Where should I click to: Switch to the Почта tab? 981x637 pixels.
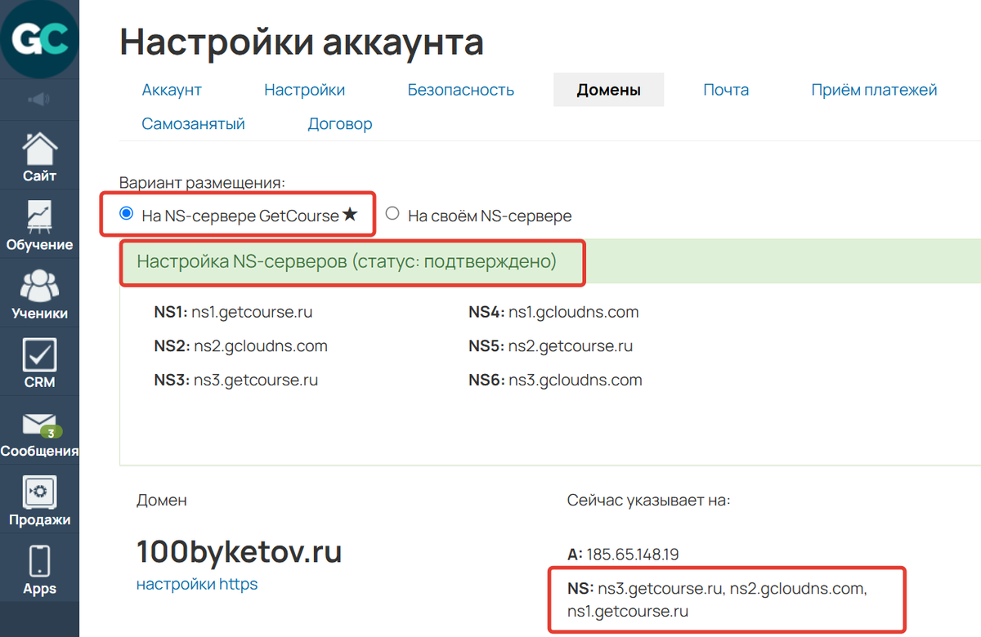[x=726, y=90]
